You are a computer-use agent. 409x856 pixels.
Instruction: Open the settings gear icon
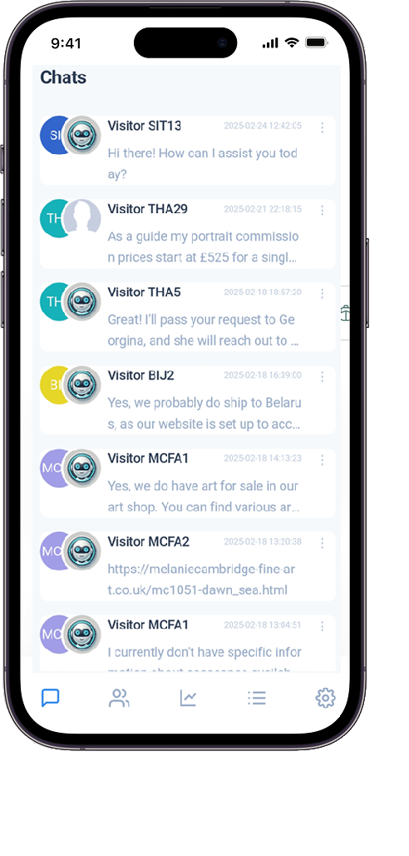pos(326,698)
